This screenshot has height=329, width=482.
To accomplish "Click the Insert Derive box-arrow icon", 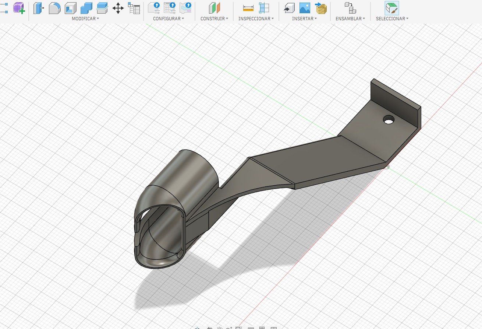I will (289, 8).
